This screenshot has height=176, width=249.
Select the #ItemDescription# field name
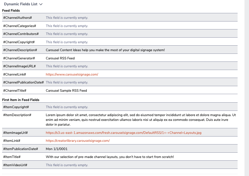click(x=17, y=115)
